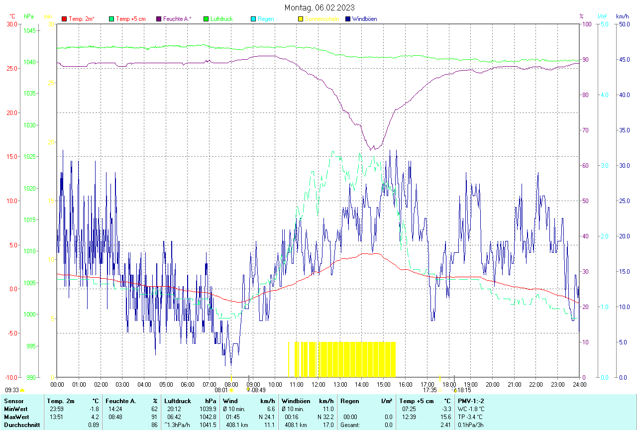Screen dimensions: 637x430
Task: Click the green Temp +5 cm legend swatch
Action: [x=111, y=19]
